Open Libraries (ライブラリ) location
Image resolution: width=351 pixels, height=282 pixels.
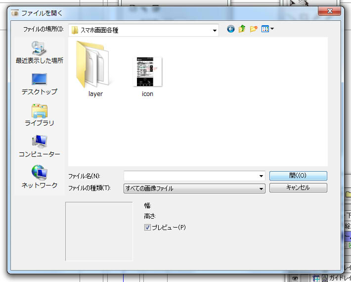click(40, 115)
